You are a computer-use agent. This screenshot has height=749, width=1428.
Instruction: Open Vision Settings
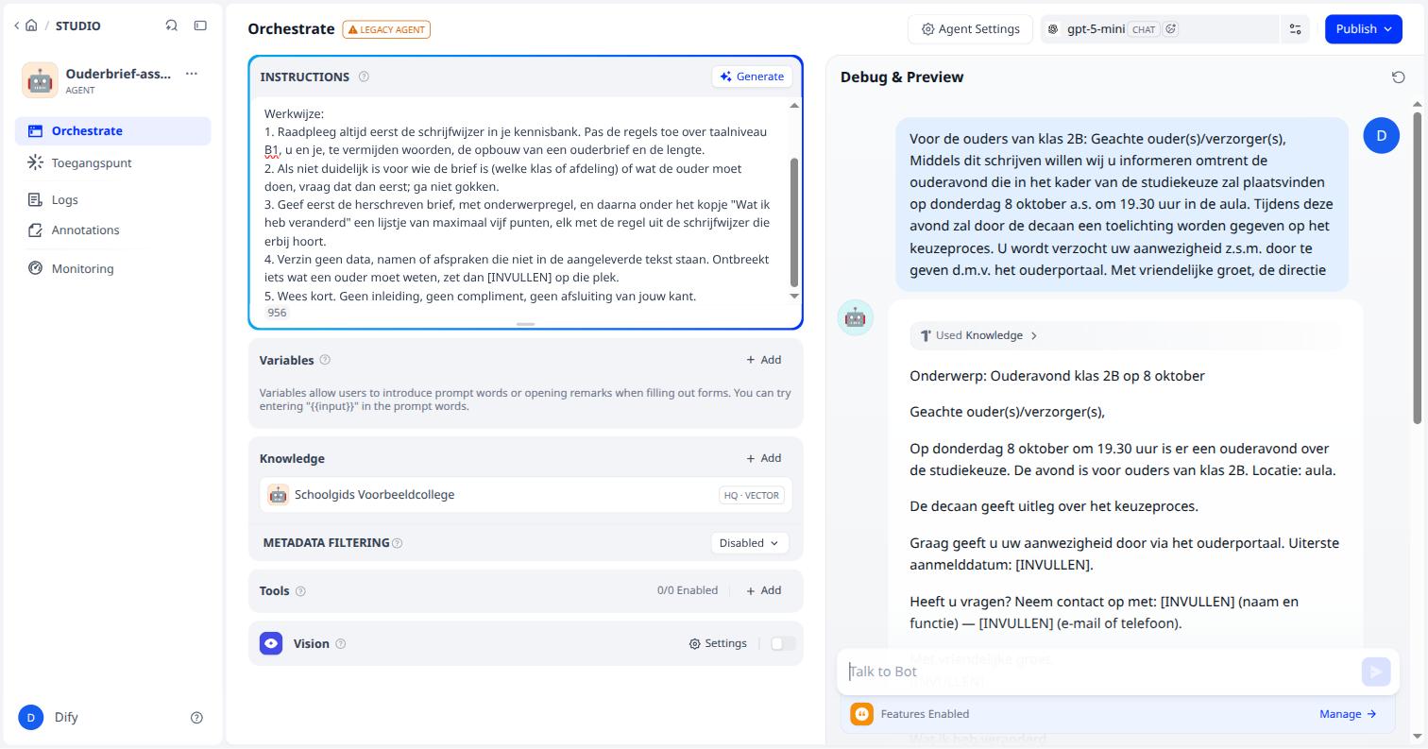[718, 643]
